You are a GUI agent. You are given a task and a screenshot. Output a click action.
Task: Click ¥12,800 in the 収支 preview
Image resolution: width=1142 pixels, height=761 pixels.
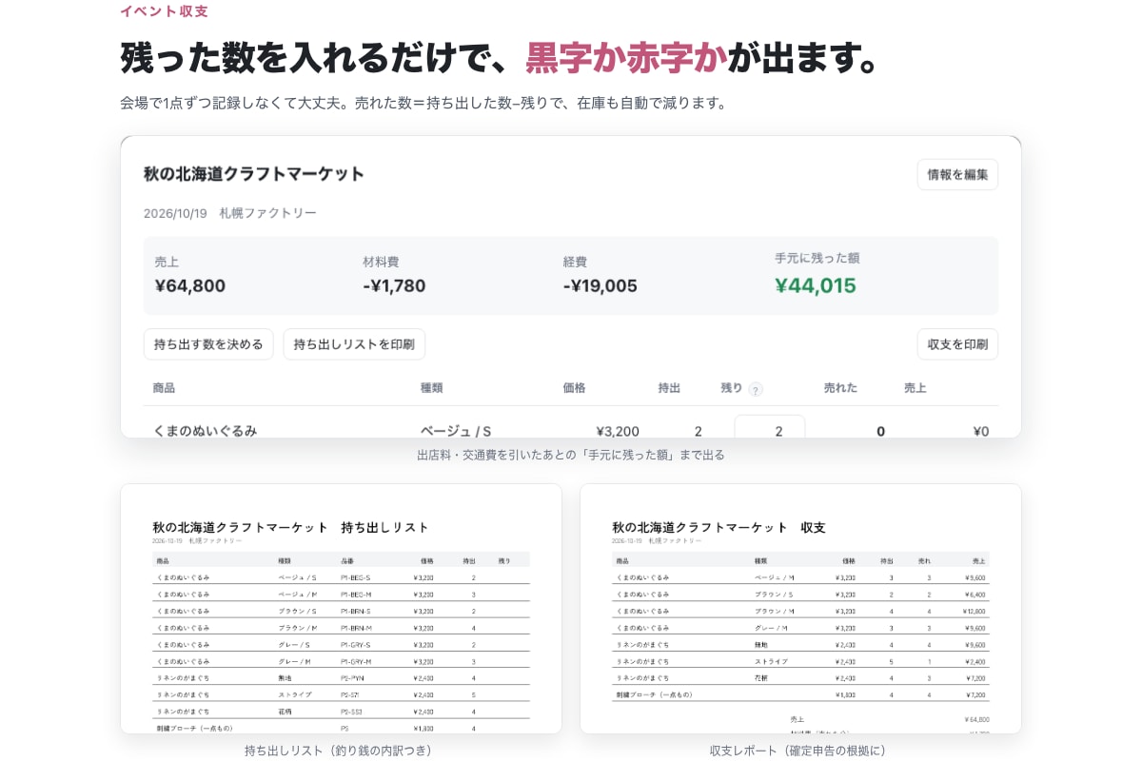coord(975,611)
